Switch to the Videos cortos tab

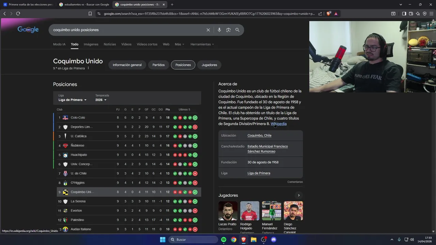point(147,44)
